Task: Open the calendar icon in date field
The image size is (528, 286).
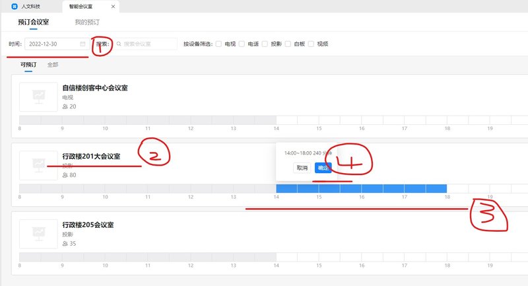Action: tap(82, 44)
